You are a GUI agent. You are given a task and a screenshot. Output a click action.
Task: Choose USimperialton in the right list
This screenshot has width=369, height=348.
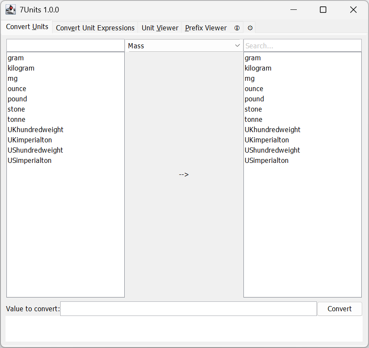266,160
